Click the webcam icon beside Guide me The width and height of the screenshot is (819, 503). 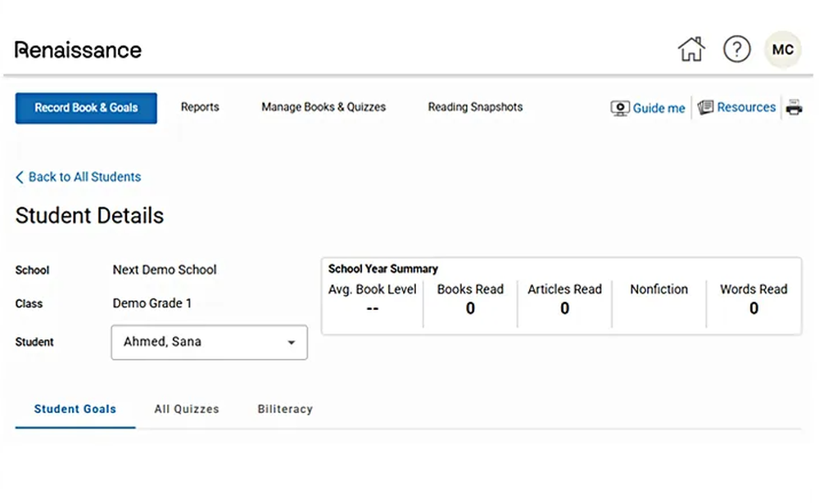[x=619, y=107]
